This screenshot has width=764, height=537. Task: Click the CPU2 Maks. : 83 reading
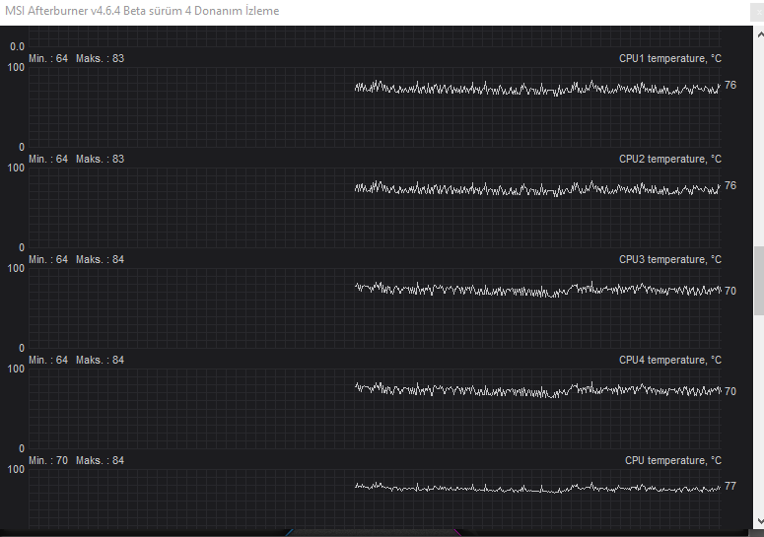100,160
